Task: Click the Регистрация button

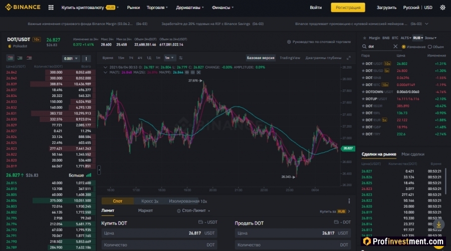Action: (348, 7)
